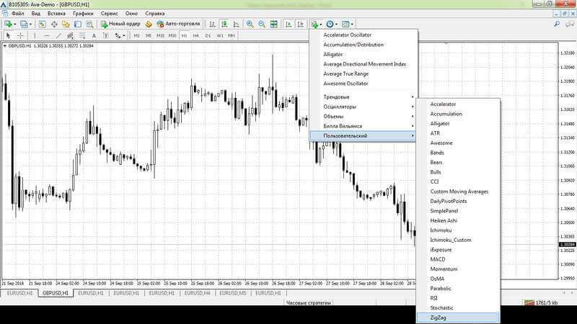Screen dimensions: 577x324
Task: Switch to the EURUSD,H4 chart tab
Action: (197, 293)
